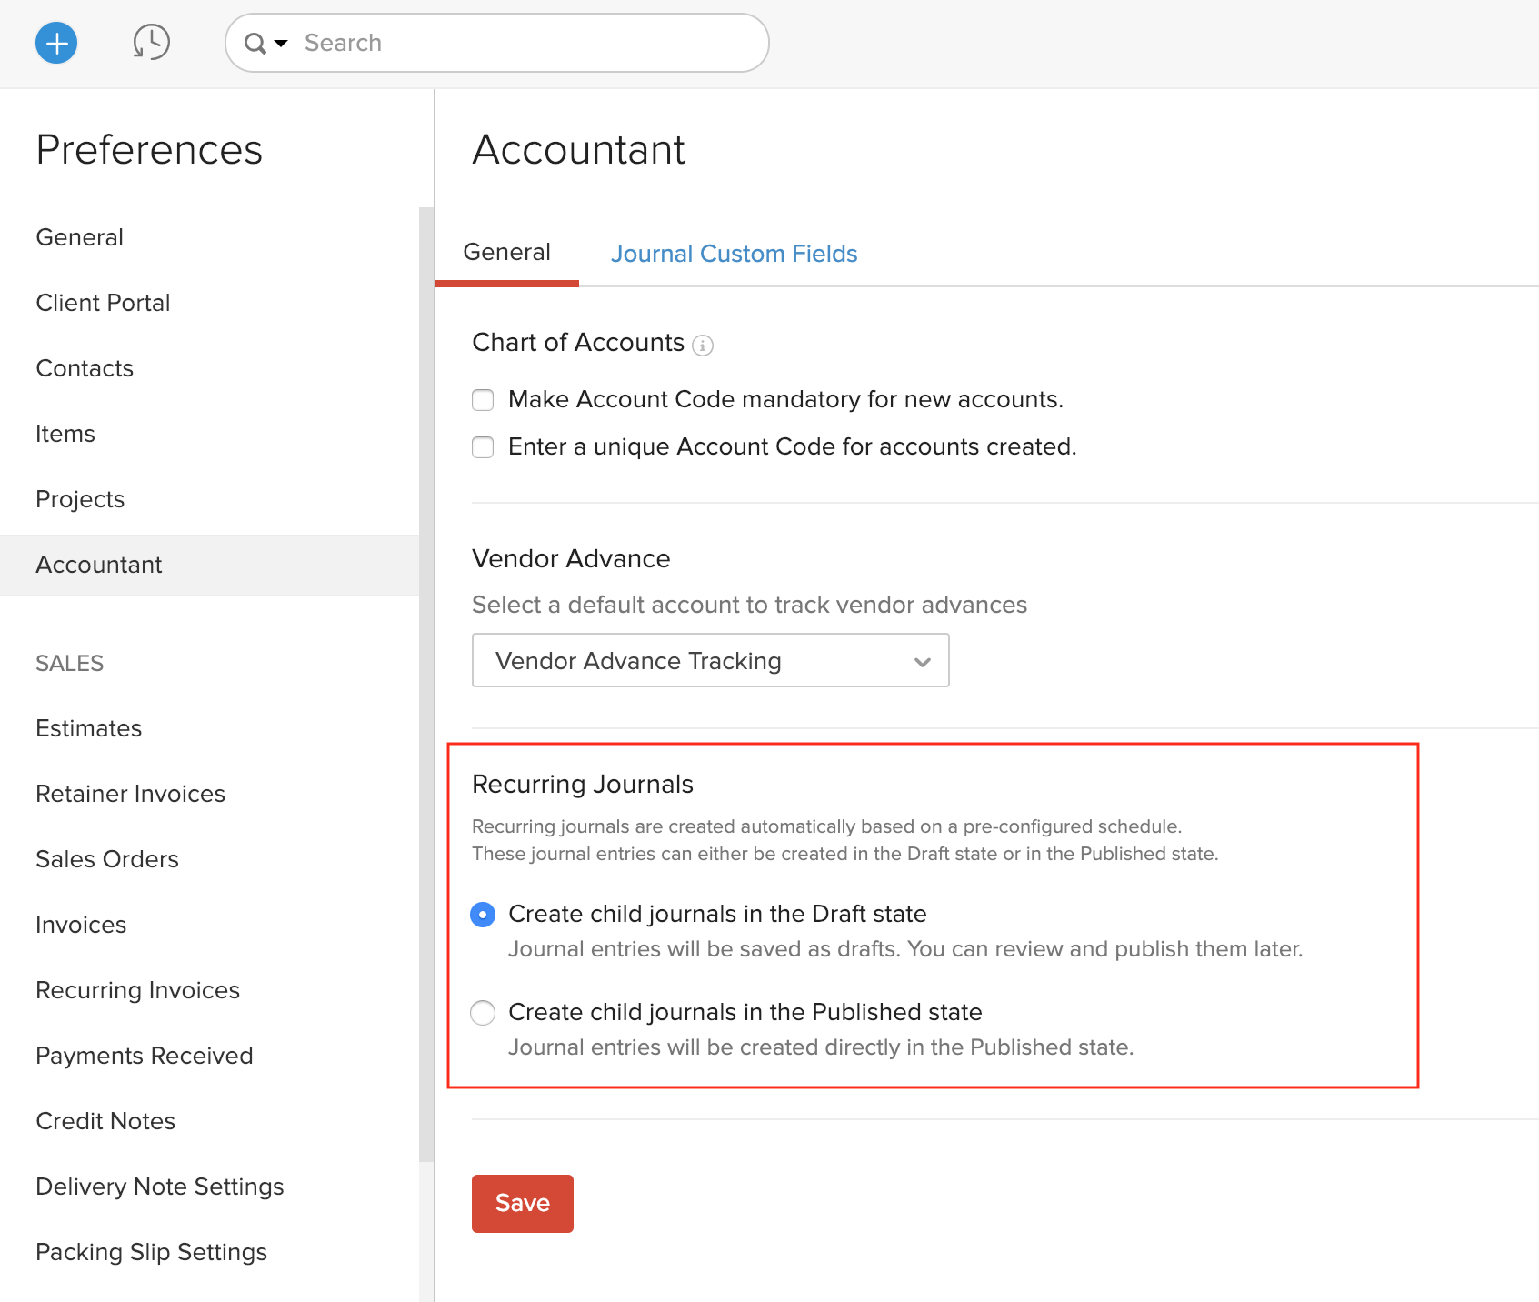Viewport: 1539px width, 1302px height.
Task: Switch to the Journal Custom Fields tab
Action: [734, 254]
